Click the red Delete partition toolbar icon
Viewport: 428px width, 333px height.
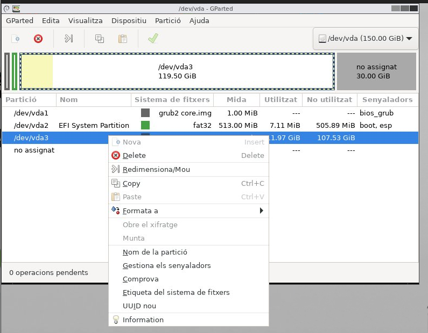pyautogui.click(x=38, y=39)
